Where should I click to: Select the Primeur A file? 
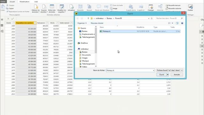[140, 31]
